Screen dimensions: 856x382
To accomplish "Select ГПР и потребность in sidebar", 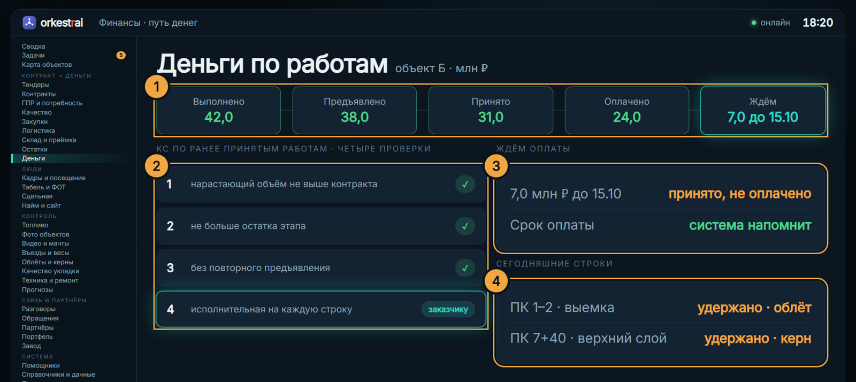I will 52,103.
